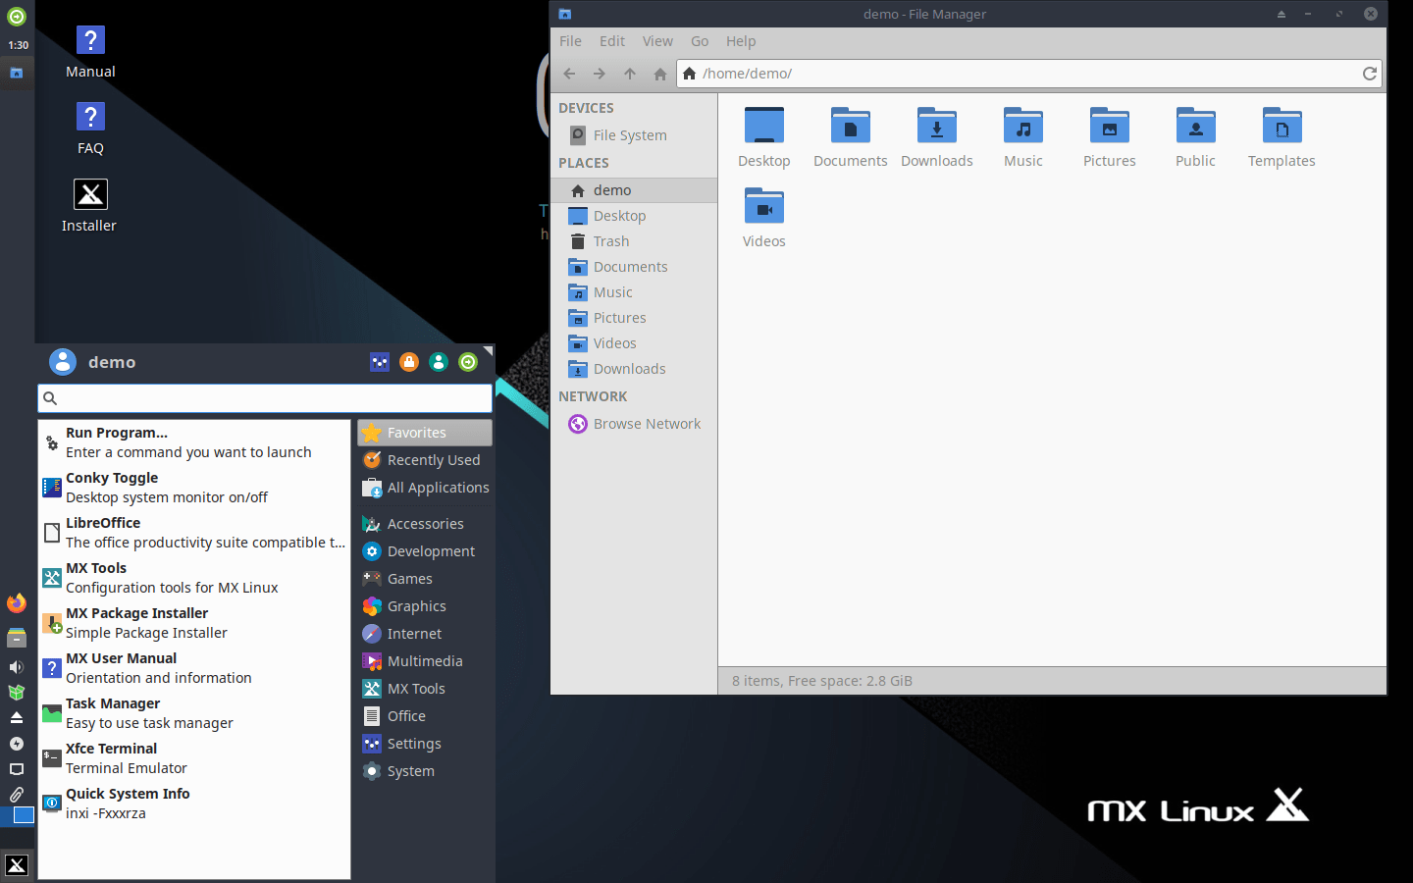Open the Edit menu
1413x883 pixels.
tap(612, 41)
